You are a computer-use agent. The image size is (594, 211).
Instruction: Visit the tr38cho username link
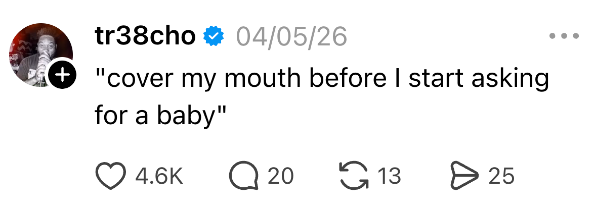tap(145, 36)
